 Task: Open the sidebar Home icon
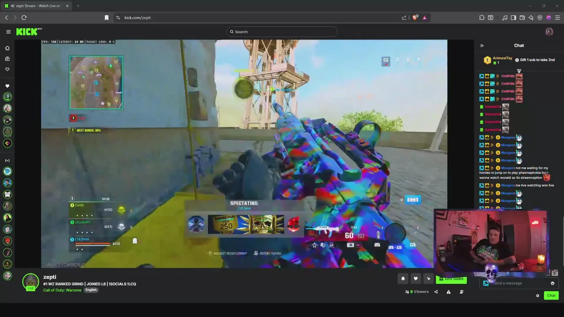[x=7, y=48]
